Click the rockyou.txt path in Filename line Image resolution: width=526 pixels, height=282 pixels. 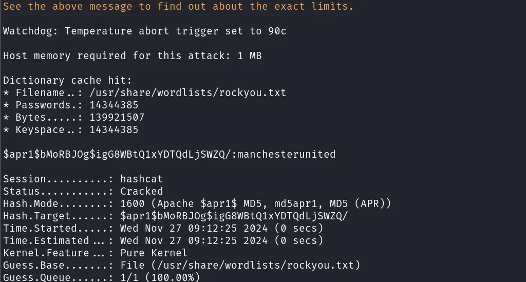click(x=187, y=92)
